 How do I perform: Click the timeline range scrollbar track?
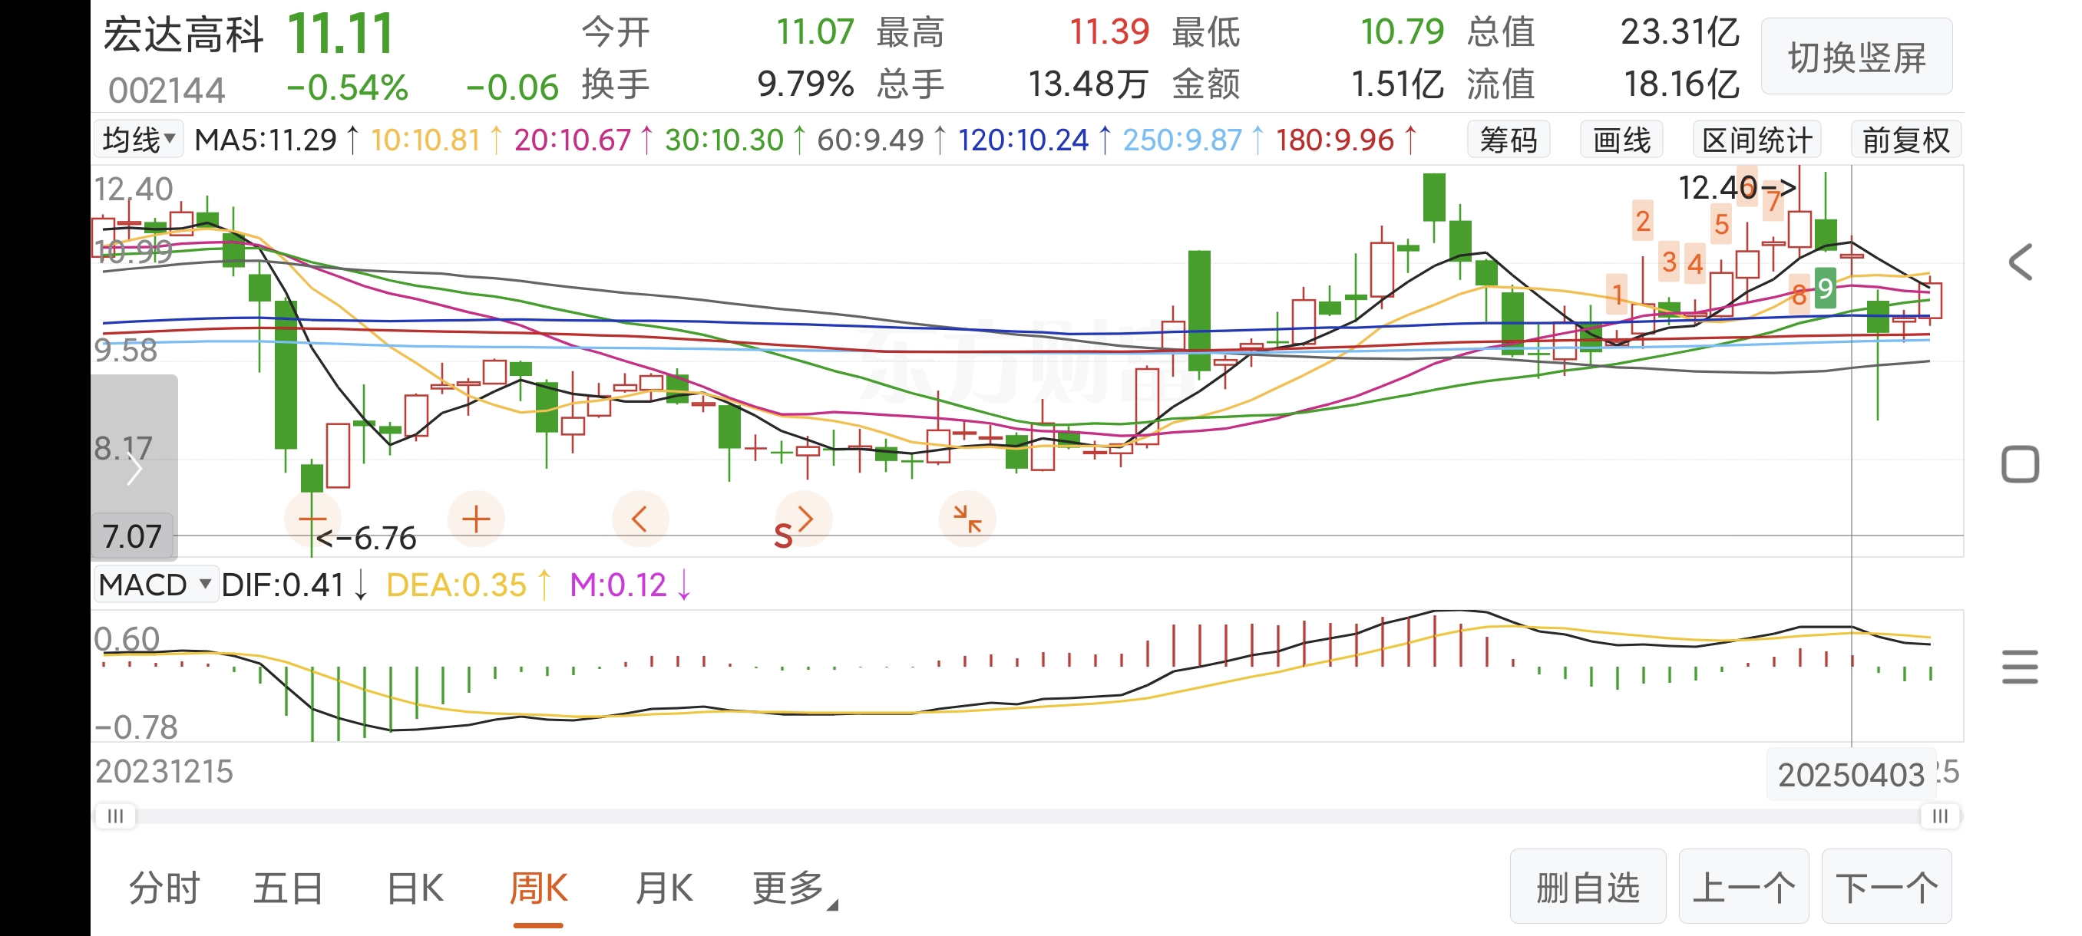pyautogui.click(x=1027, y=816)
